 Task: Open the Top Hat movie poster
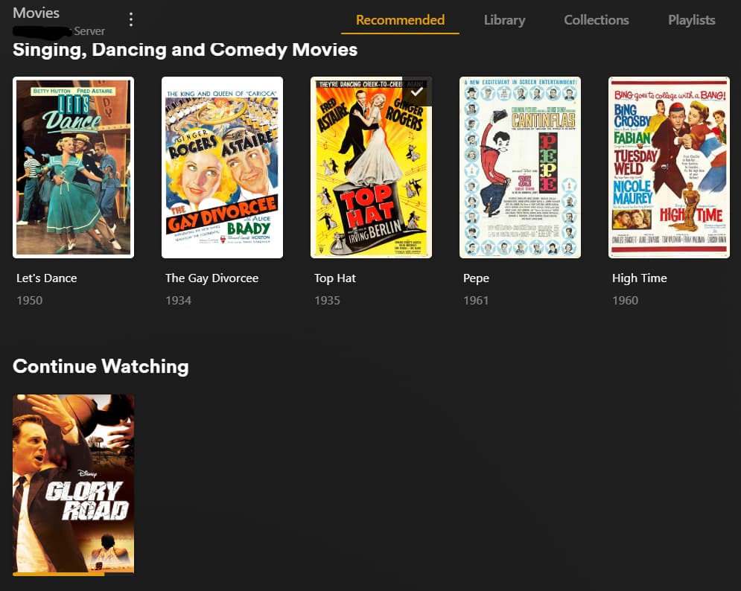click(x=371, y=167)
